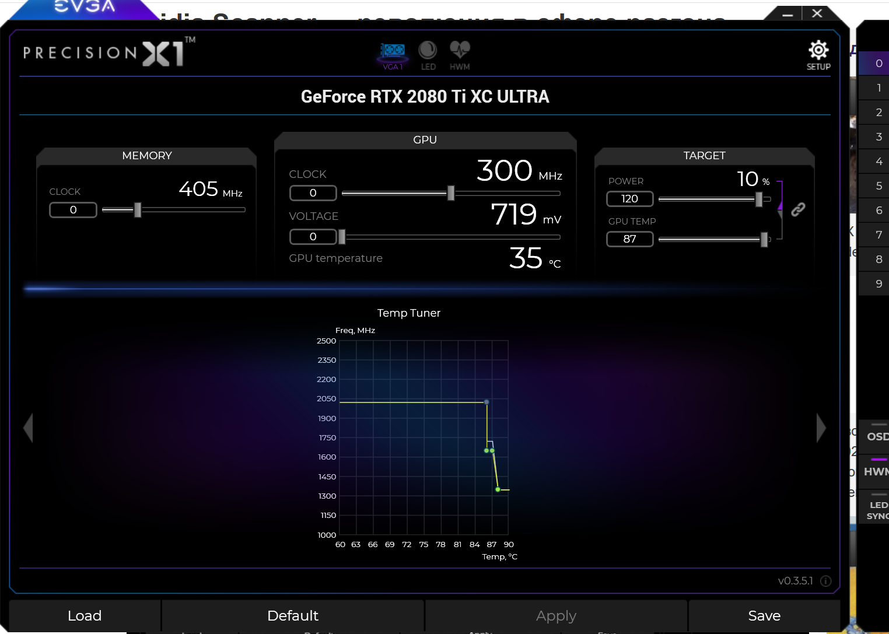Open the SETUP gear icon

[x=818, y=55]
